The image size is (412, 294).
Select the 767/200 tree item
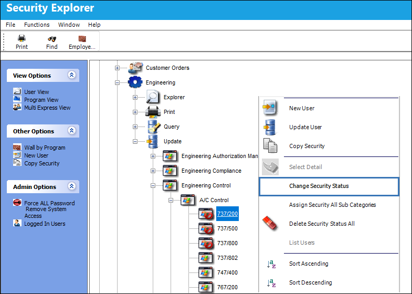coord(228,287)
